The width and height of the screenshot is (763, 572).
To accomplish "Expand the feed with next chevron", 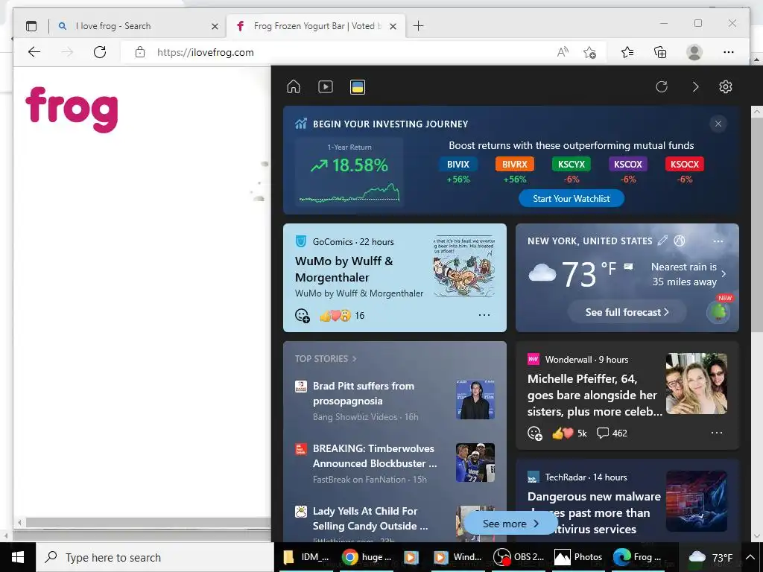I will point(695,86).
